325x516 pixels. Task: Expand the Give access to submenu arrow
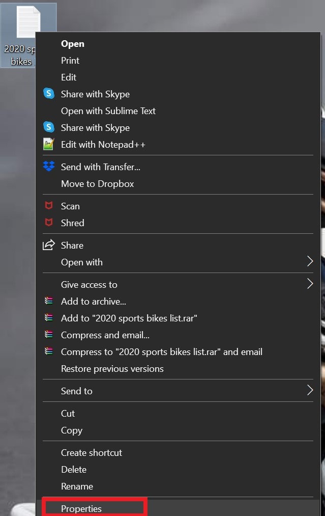point(310,284)
